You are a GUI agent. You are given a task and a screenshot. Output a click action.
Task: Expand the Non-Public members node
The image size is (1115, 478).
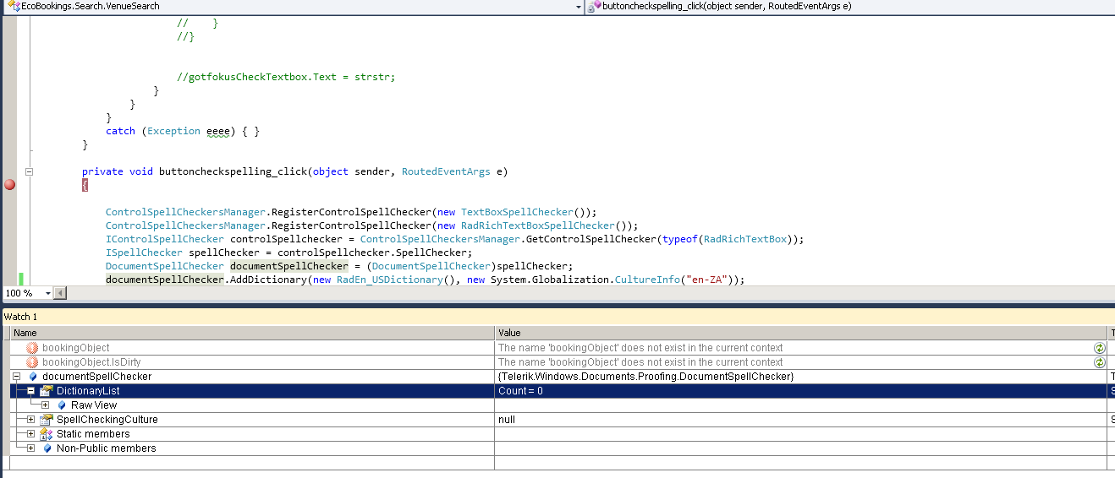30,448
